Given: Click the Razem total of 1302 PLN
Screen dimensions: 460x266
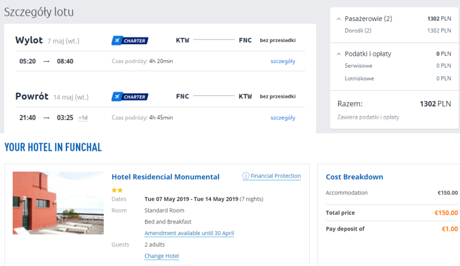Looking at the screenshot, I should [x=435, y=104].
